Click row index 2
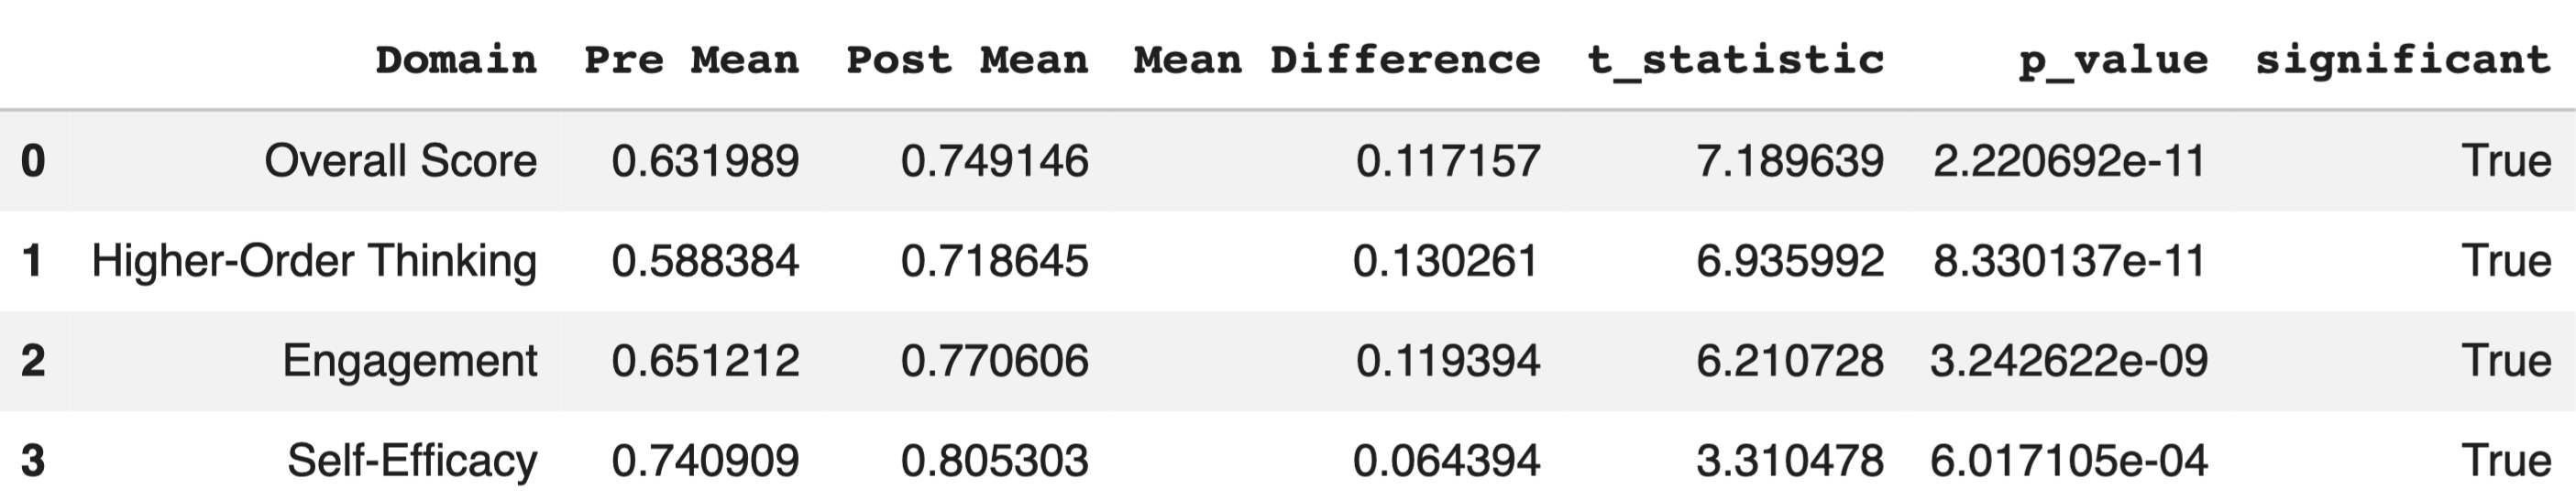Image resolution: width=2576 pixels, height=500 pixels. (x=33, y=360)
